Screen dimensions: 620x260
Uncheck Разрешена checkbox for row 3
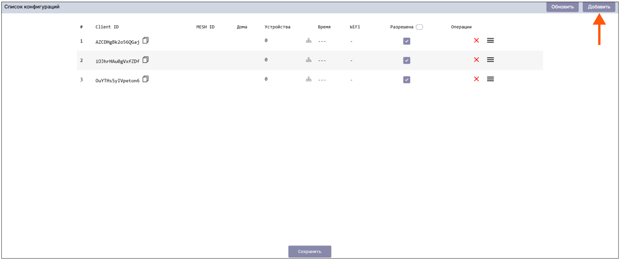coord(407,80)
